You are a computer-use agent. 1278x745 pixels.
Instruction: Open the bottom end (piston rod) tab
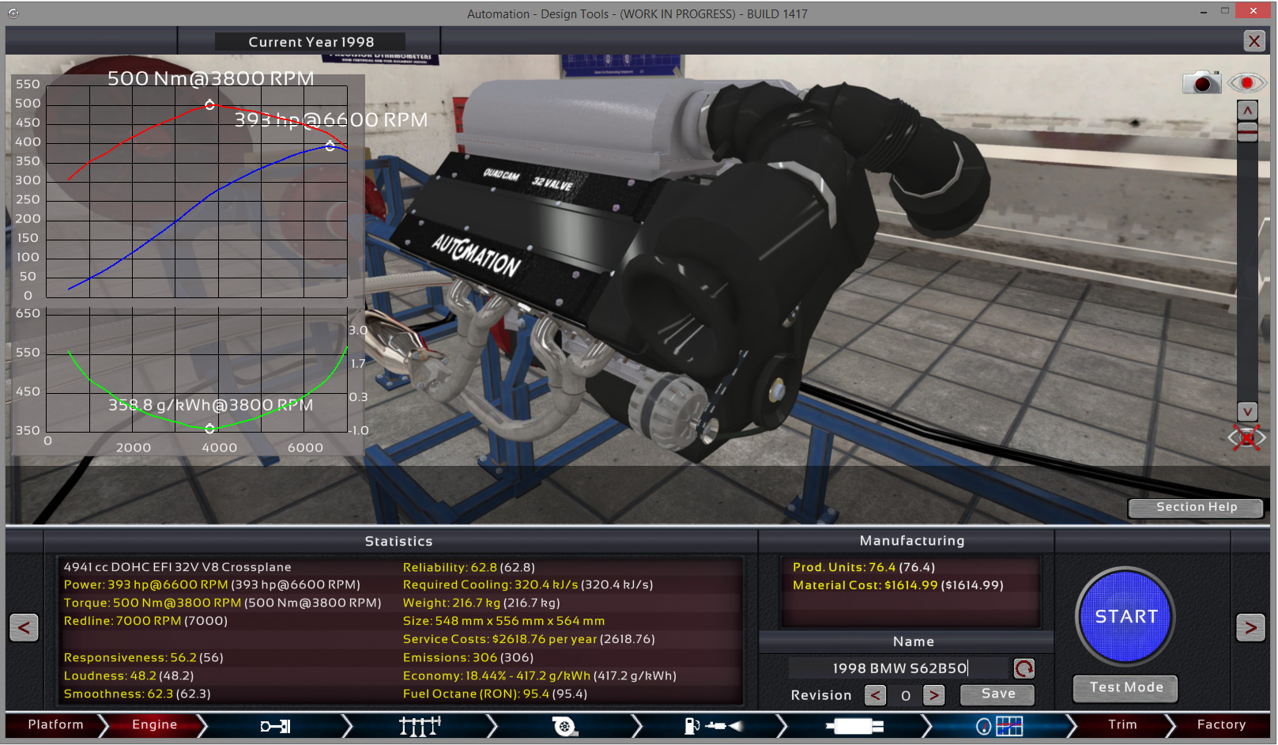coord(276,726)
